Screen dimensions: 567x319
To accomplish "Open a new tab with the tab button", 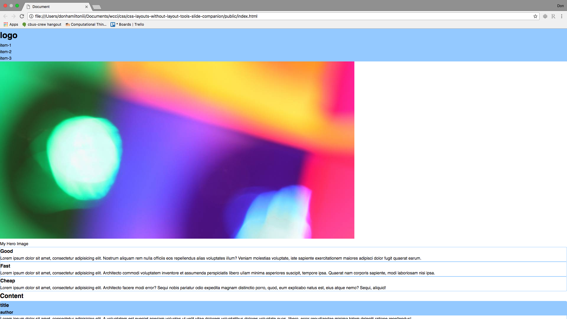I will point(97,7).
